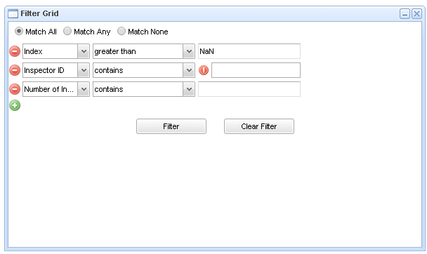Image resolution: width=427 pixels, height=254 pixels.
Task: Click the Filter Grid window icon
Action: (13, 13)
